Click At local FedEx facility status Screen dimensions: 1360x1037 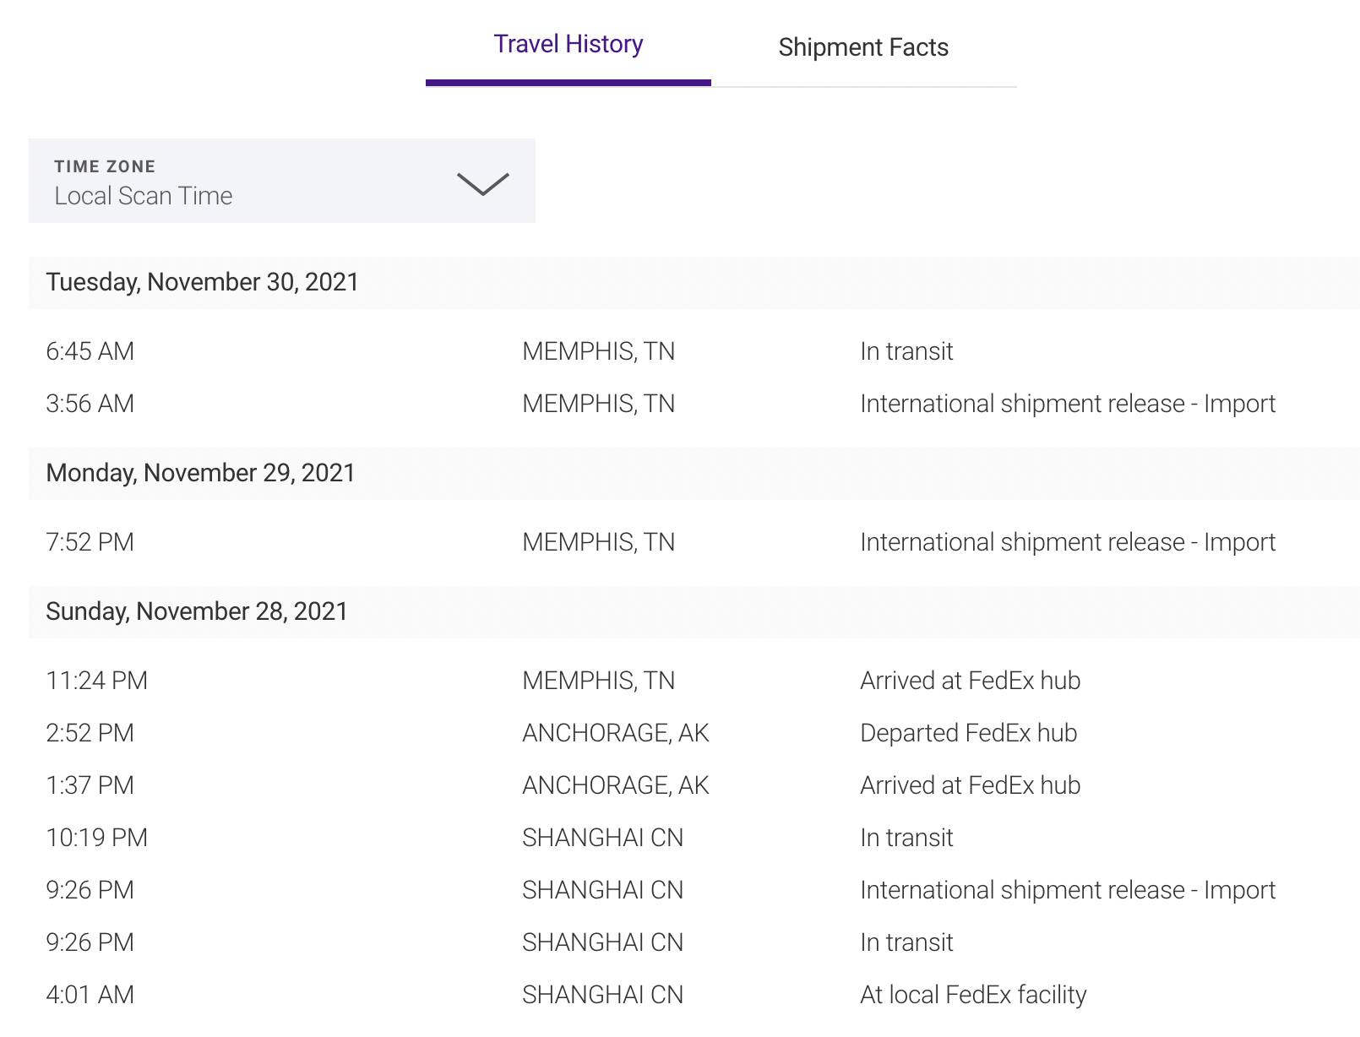click(973, 995)
